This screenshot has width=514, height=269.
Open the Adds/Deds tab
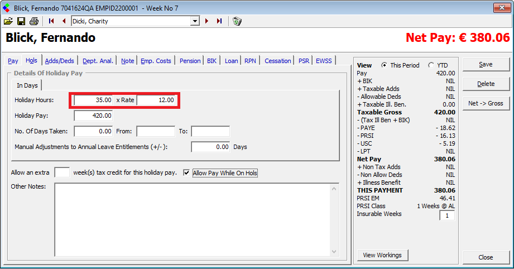[59, 61]
